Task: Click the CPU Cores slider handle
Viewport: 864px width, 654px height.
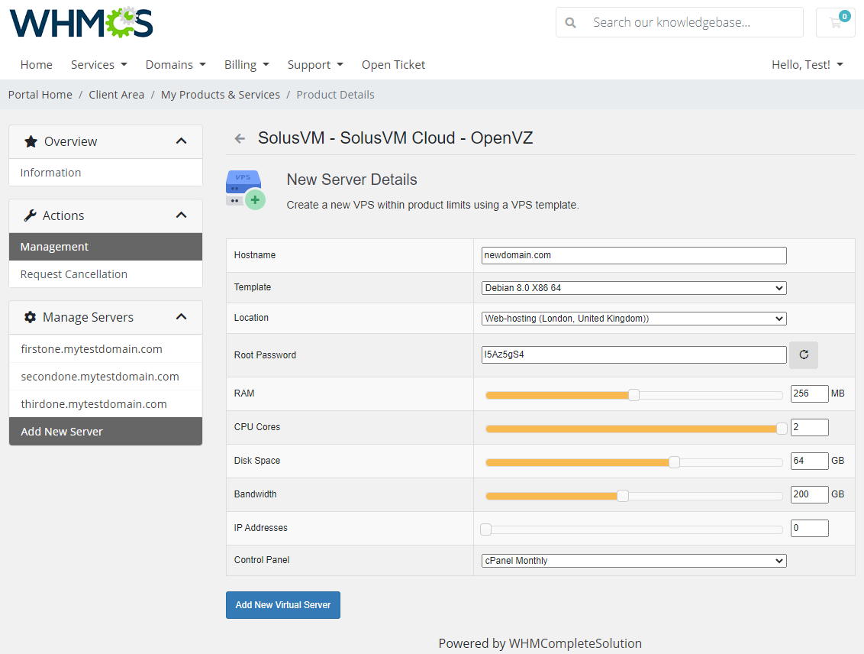Action: coord(782,429)
